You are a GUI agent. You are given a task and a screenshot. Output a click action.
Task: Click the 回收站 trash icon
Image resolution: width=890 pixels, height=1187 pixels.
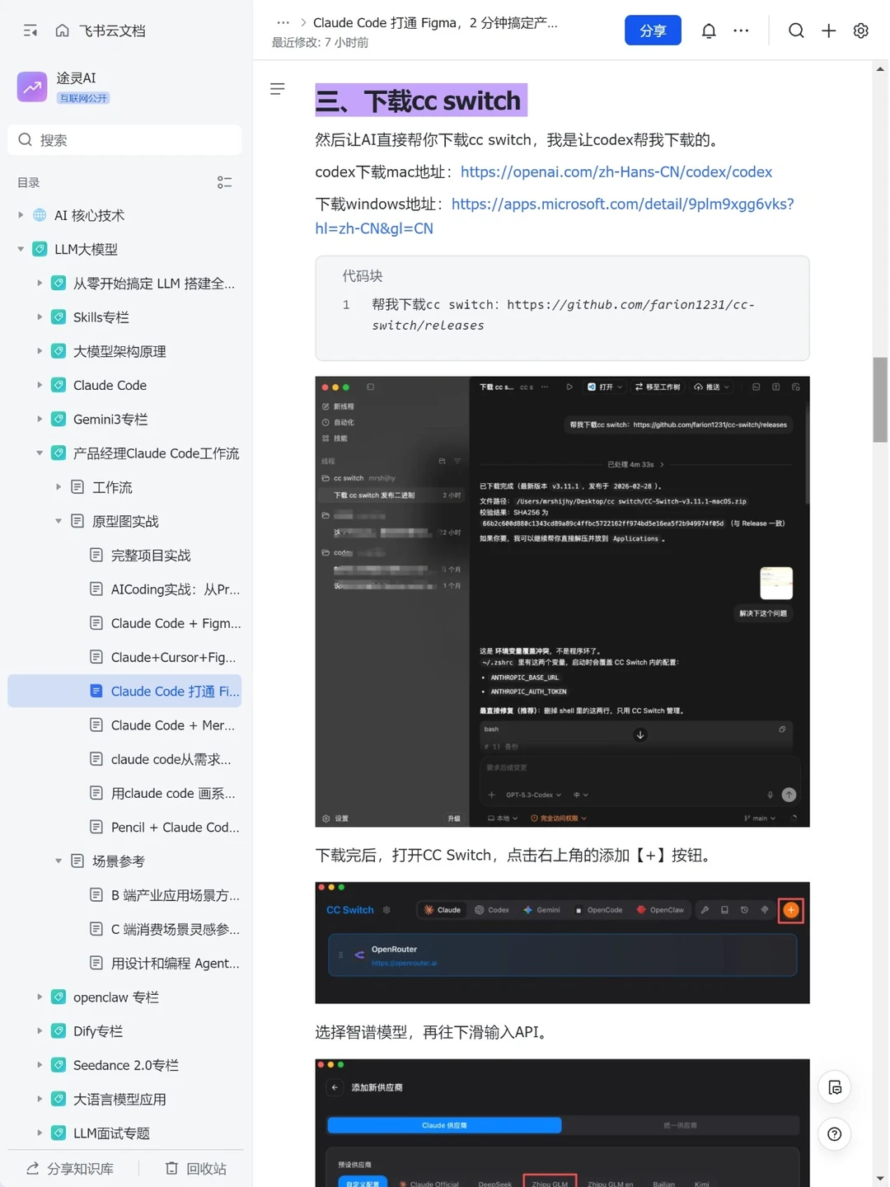(x=171, y=1168)
